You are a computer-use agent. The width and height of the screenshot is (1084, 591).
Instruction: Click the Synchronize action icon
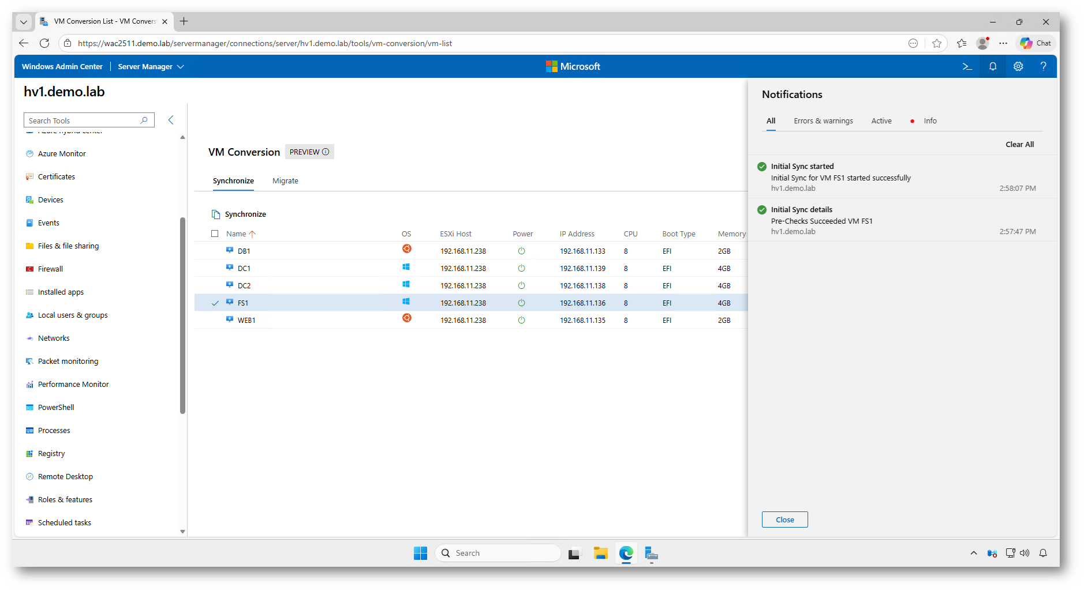click(x=216, y=214)
